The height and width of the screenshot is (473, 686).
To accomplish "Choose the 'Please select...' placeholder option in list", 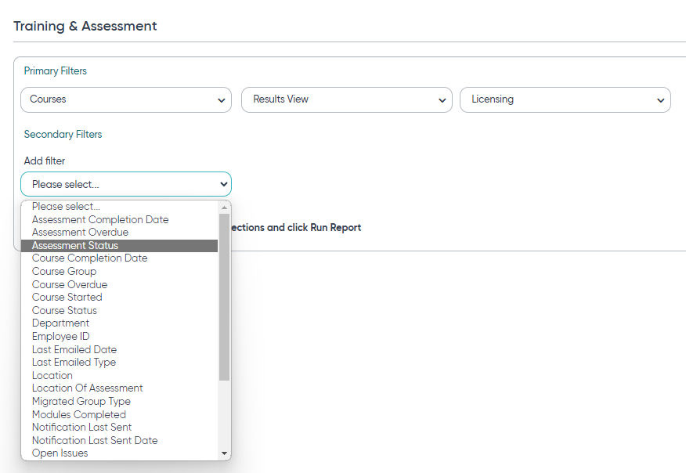I will click(x=120, y=207).
